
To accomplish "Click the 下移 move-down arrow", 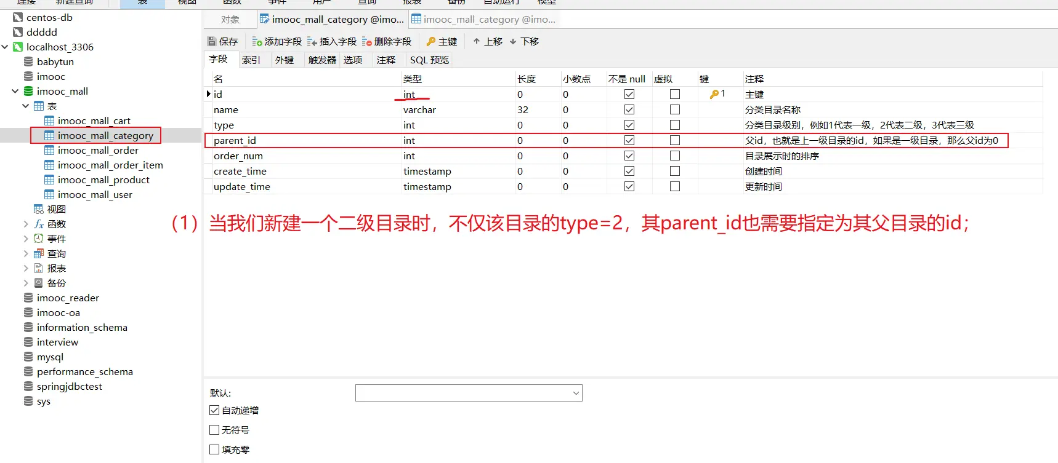I will (513, 41).
